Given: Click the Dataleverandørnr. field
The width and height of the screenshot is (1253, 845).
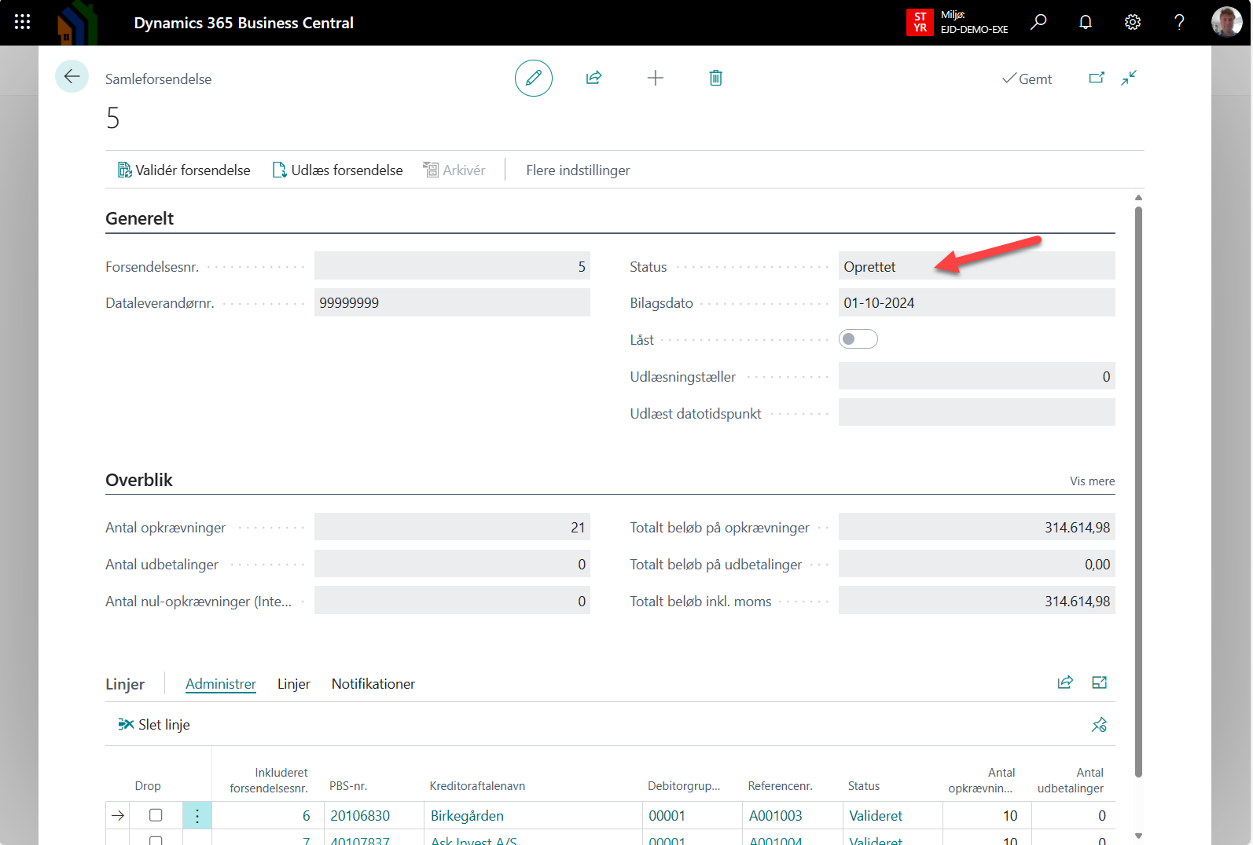Looking at the screenshot, I should pyautogui.click(x=451, y=303).
